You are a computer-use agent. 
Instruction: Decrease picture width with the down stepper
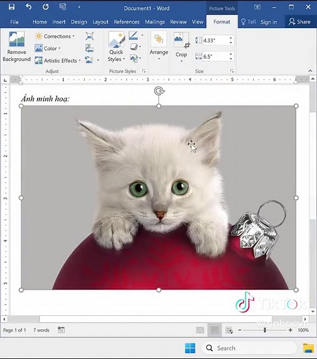pos(231,59)
